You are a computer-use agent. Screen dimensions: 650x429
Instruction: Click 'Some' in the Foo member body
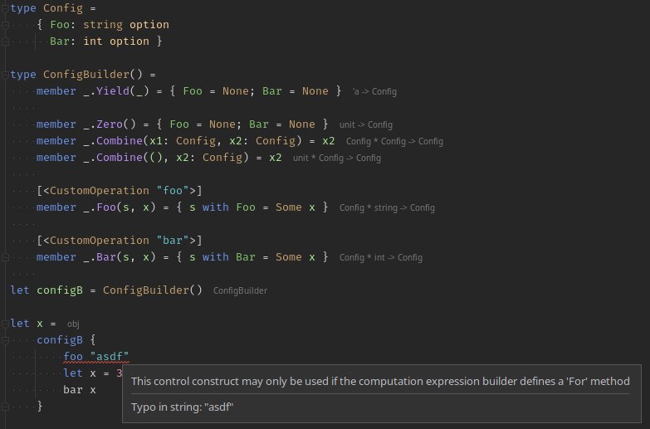point(289,207)
